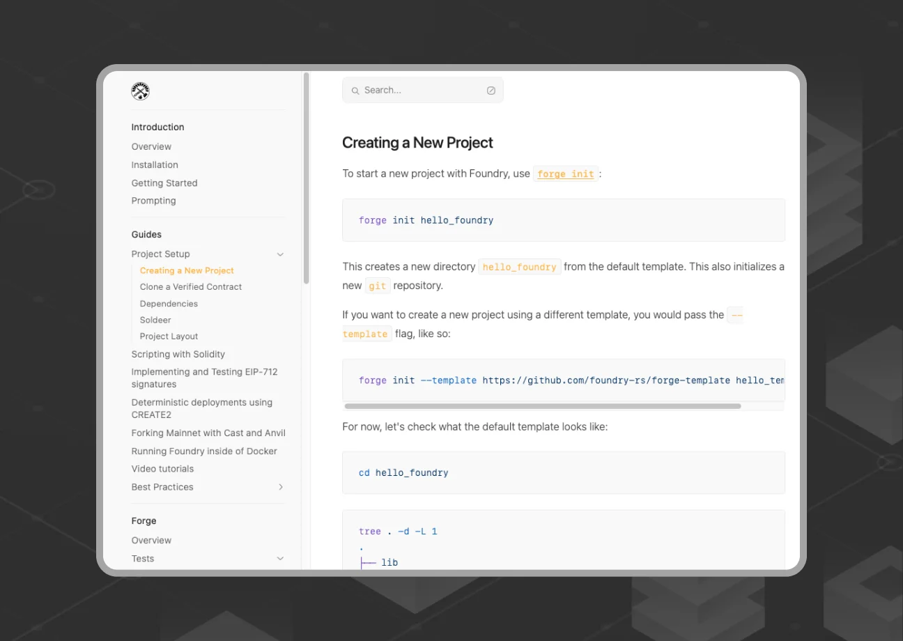Collapse the Tests section chevron
The width and height of the screenshot is (903, 641).
[x=280, y=559]
